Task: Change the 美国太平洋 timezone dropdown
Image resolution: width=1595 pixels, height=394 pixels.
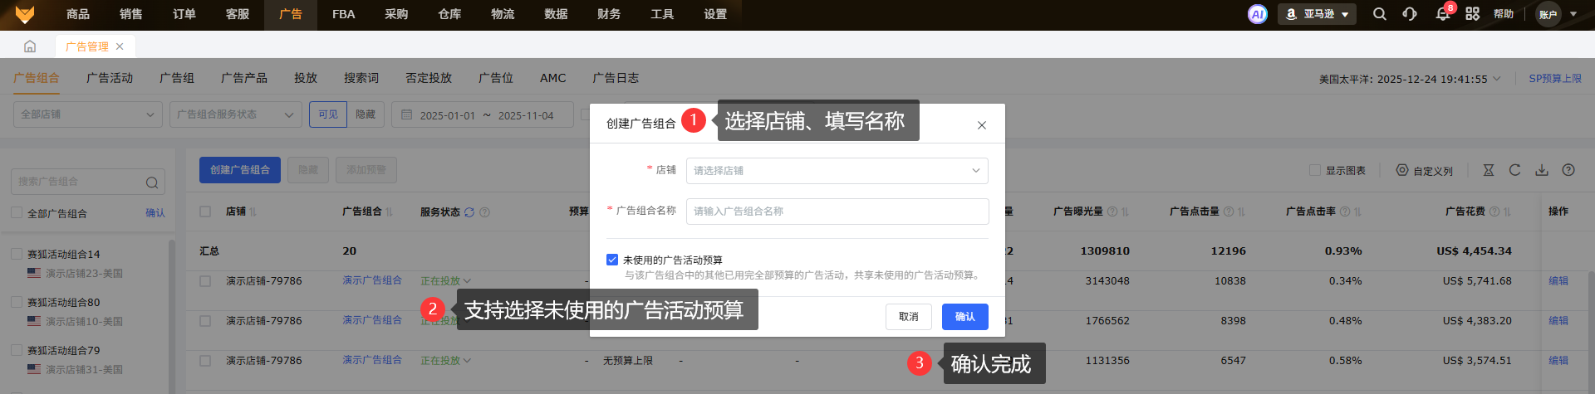Action: pos(1410,79)
